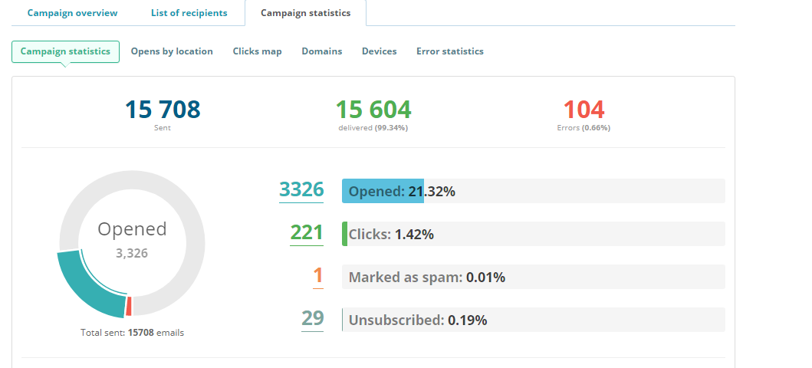Click the Clicks 1.42% progress bar
Viewport: 812px width, 368px height.
(533, 234)
